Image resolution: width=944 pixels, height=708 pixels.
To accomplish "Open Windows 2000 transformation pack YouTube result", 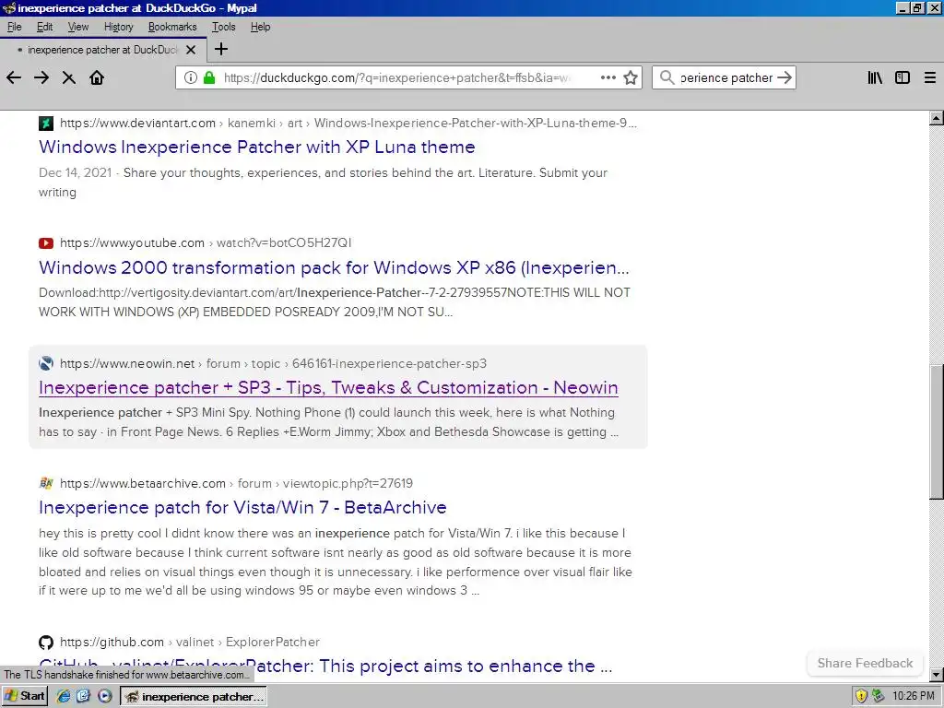I will pos(334,267).
